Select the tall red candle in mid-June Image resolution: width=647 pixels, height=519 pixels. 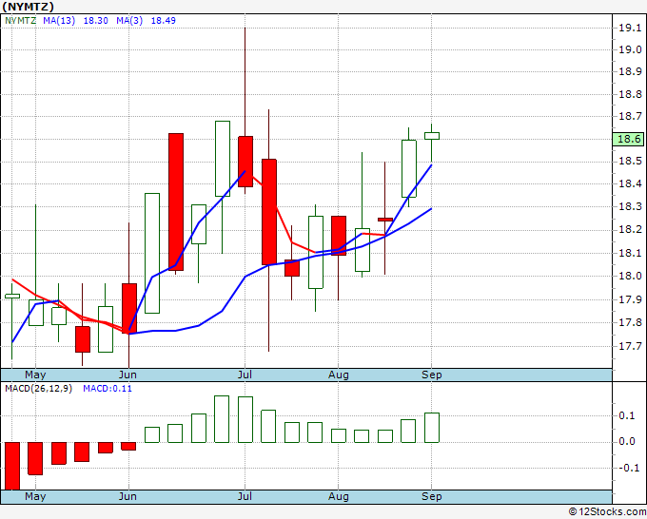click(x=176, y=202)
